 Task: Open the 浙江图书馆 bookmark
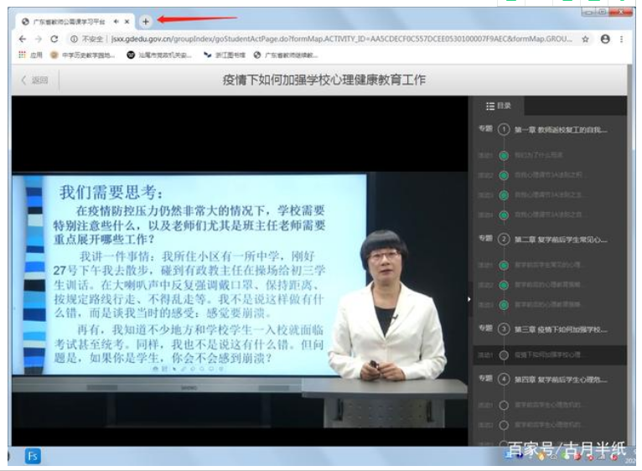click(x=225, y=54)
